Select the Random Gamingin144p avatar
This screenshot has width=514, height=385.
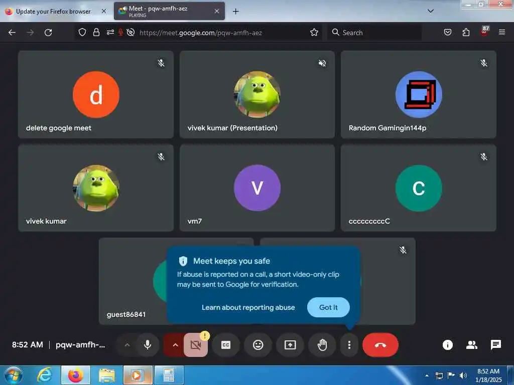coord(419,94)
